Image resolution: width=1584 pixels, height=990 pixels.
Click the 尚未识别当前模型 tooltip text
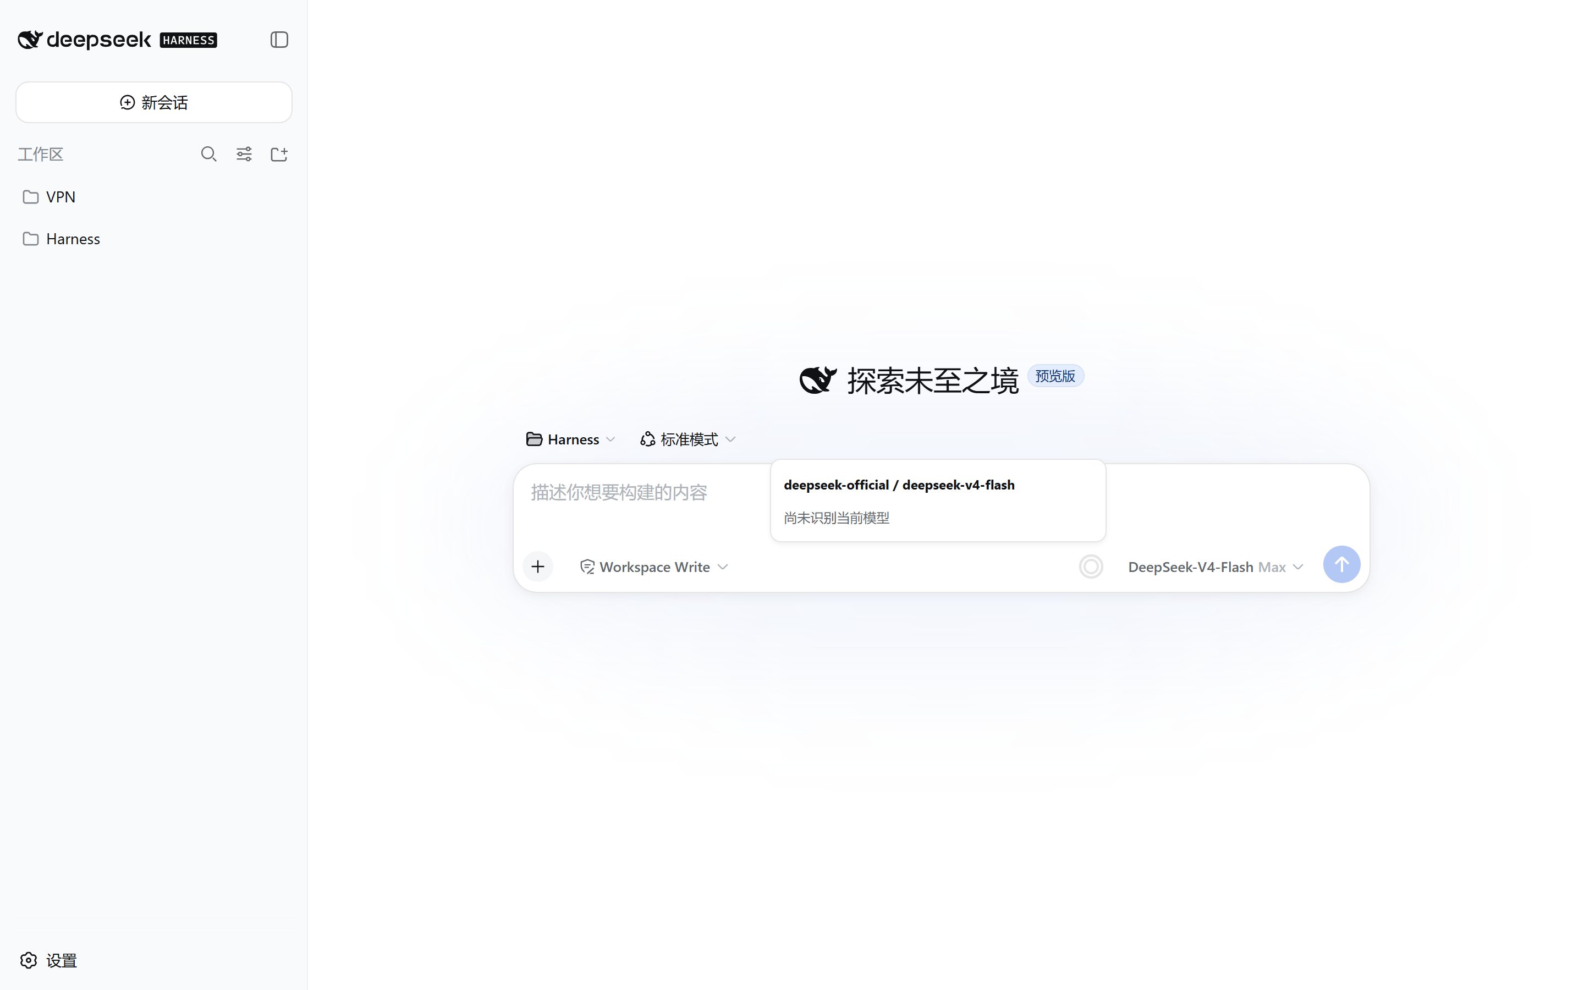click(837, 518)
